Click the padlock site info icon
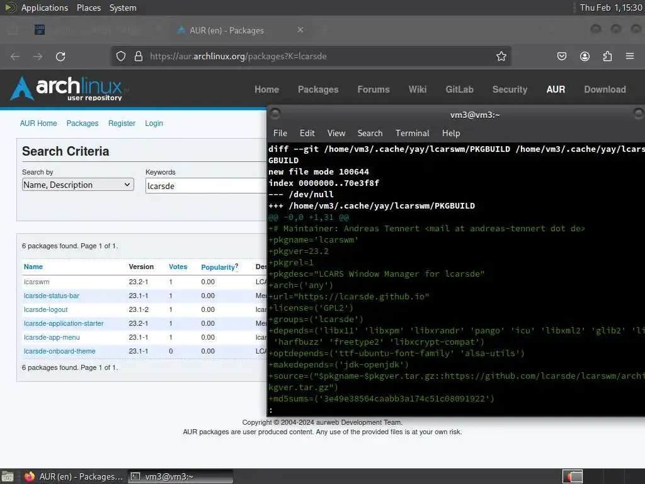645x484 pixels. tap(139, 56)
